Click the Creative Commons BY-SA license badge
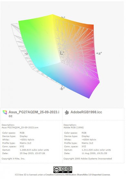Image resolution: width=126 pixels, height=179 pixels. point(63,170)
